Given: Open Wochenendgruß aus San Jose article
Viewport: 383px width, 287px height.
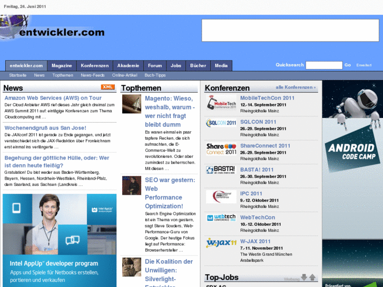Looking at the screenshot, I should click(45, 128).
